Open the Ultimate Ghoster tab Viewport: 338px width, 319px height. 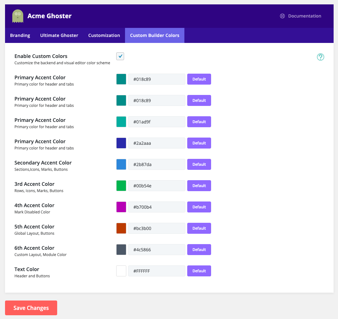(x=59, y=35)
